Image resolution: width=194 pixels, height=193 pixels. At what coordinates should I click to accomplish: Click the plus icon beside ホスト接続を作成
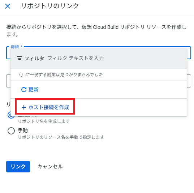[24, 107]
